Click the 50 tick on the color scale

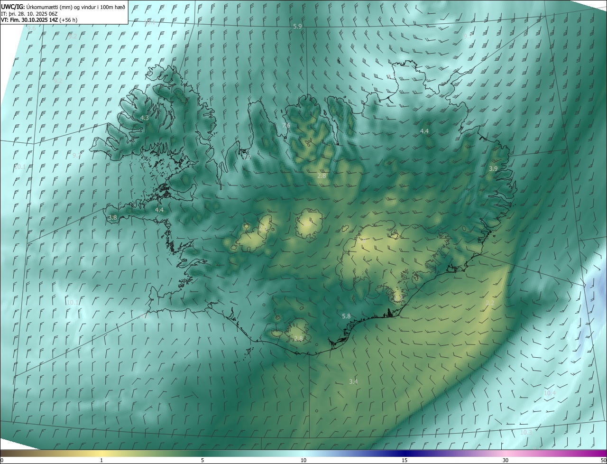603,460
